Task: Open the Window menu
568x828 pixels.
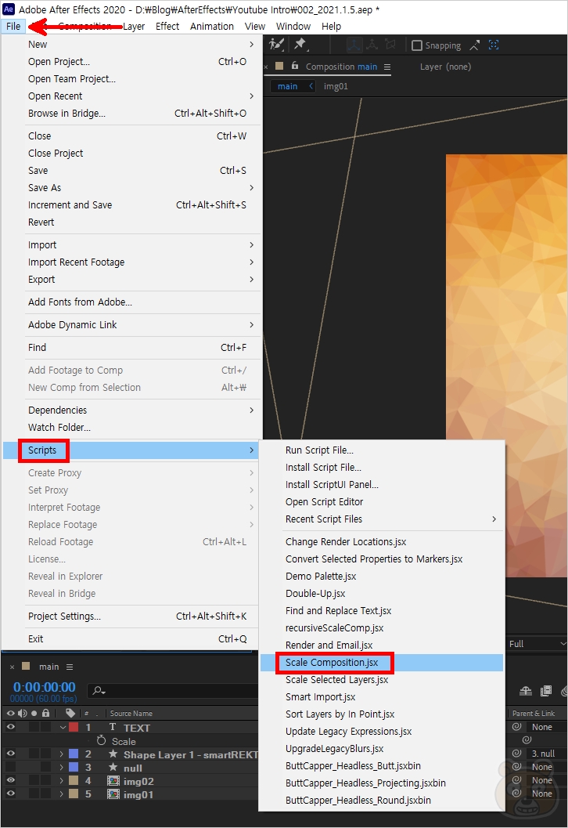Action: pyautogui.click(x=293, y=27)
